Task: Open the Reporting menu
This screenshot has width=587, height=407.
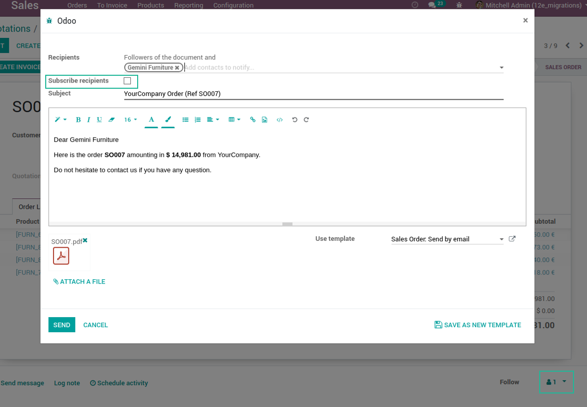Action: 188,5
